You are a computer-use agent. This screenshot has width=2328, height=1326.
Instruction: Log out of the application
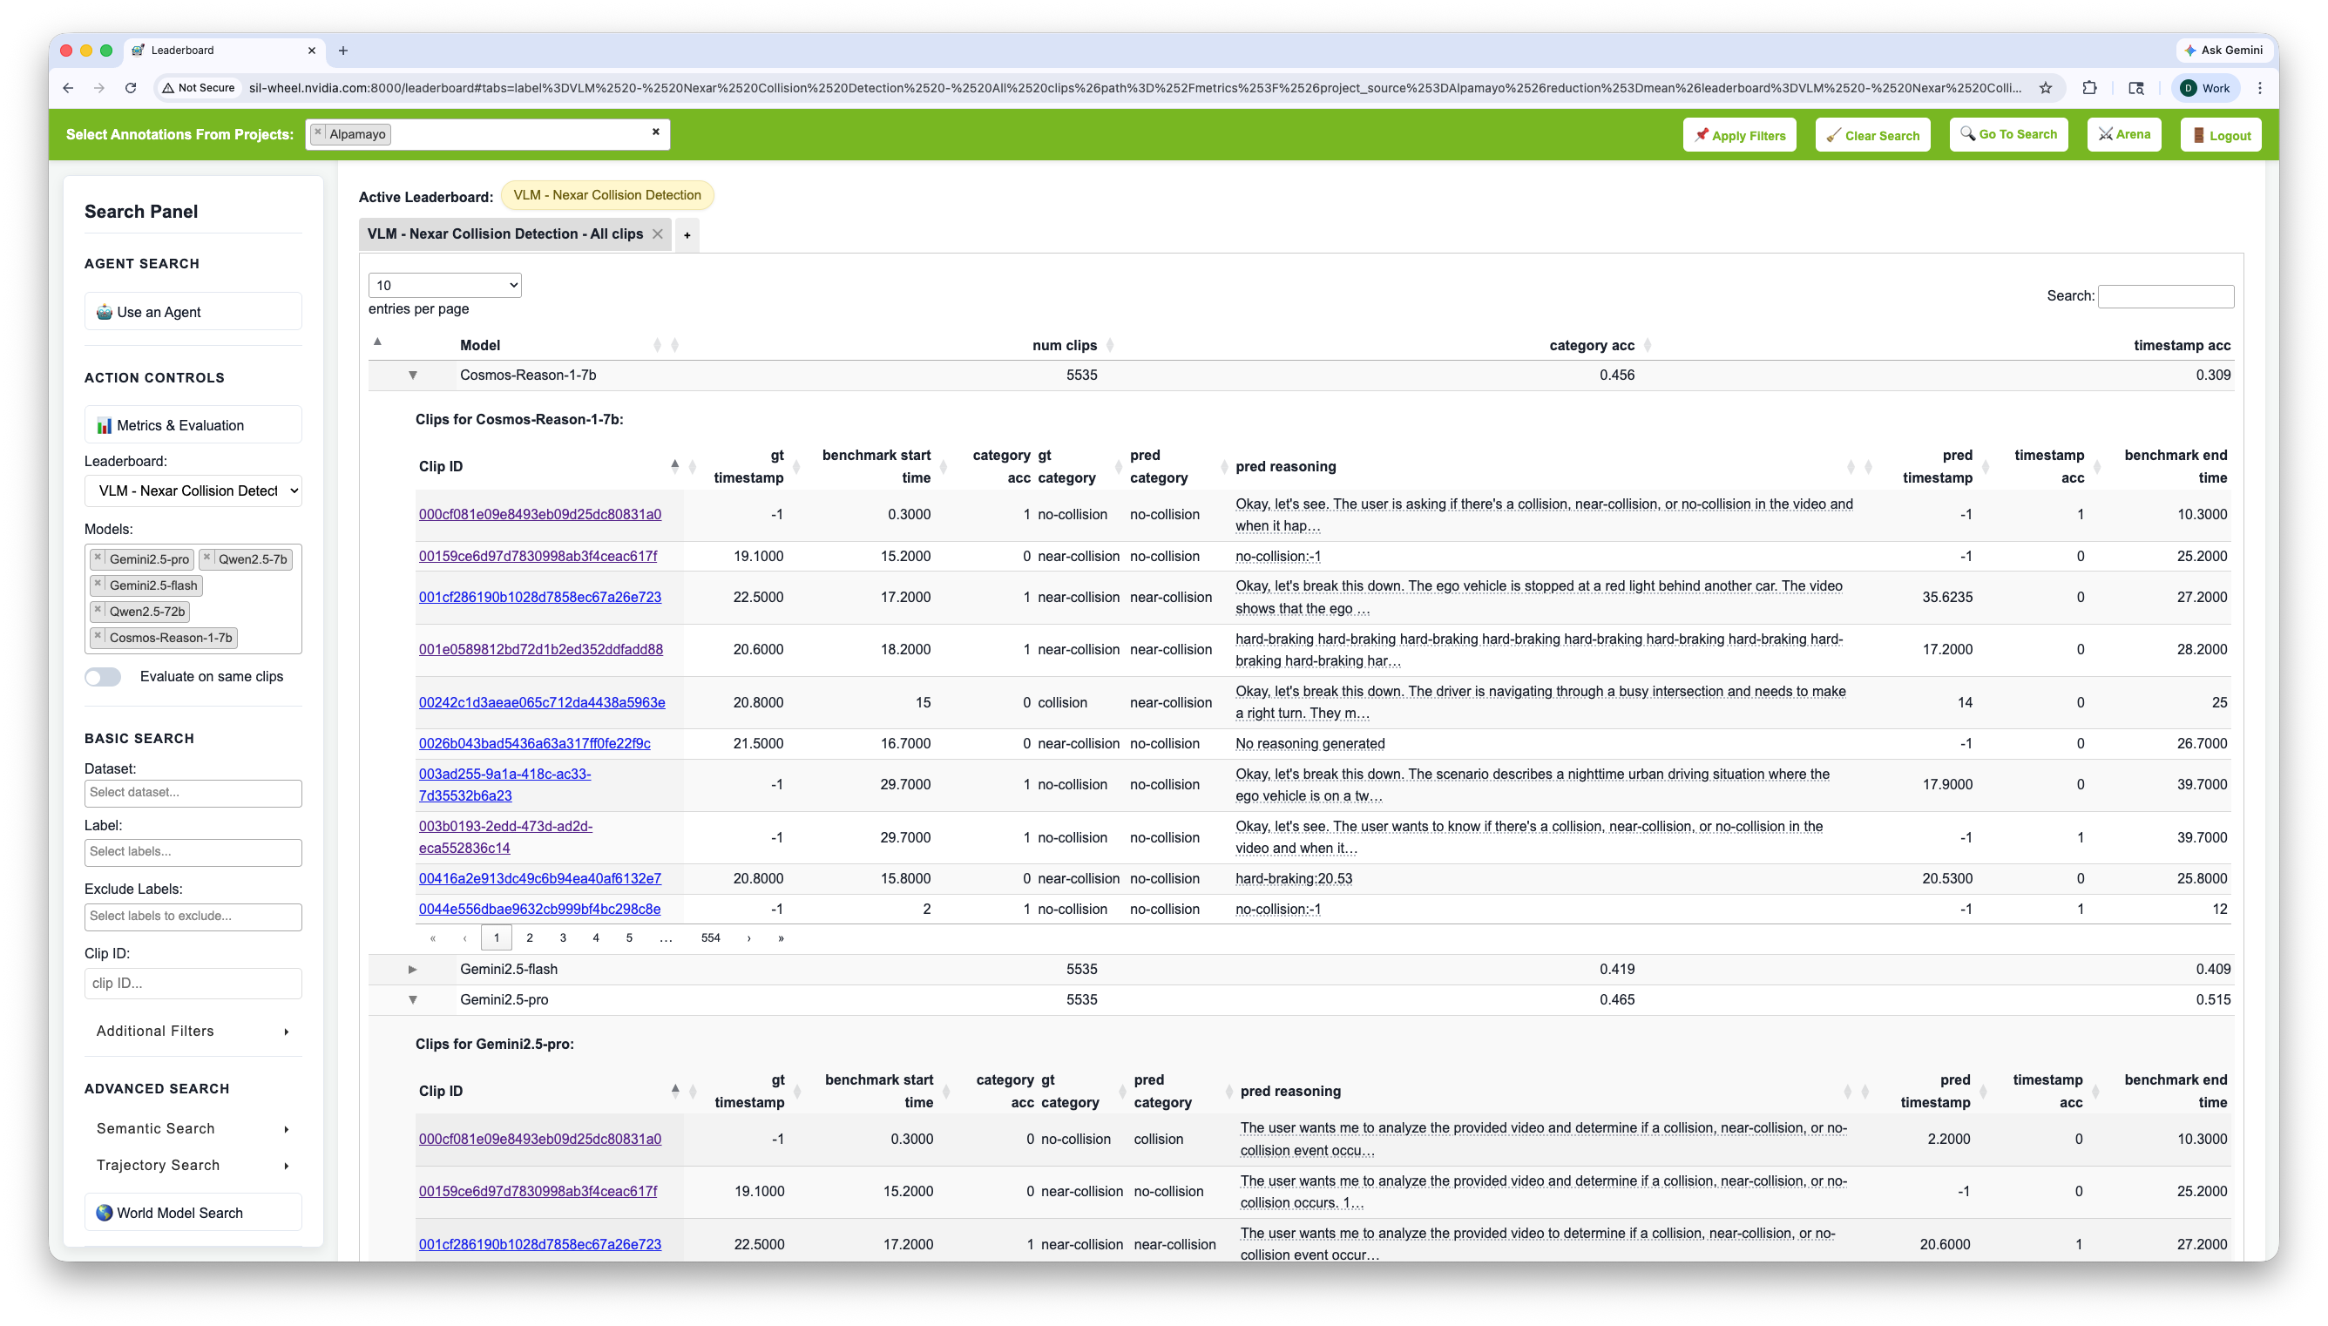tap(2221, 135)
